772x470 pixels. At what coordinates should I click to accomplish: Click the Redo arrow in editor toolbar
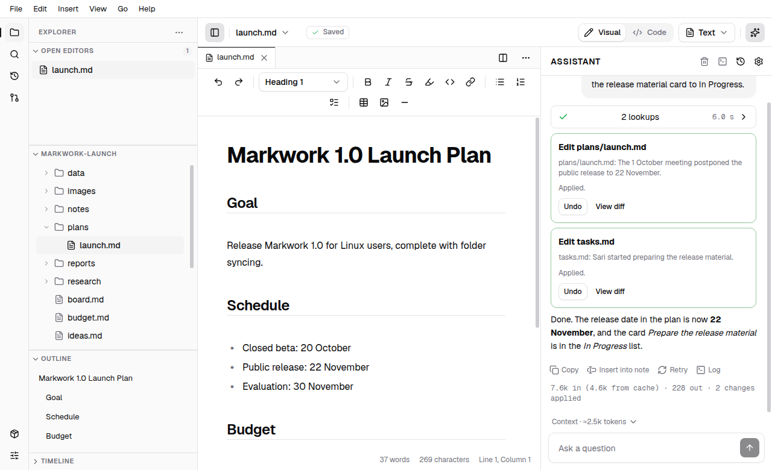[x=239, y=82]
